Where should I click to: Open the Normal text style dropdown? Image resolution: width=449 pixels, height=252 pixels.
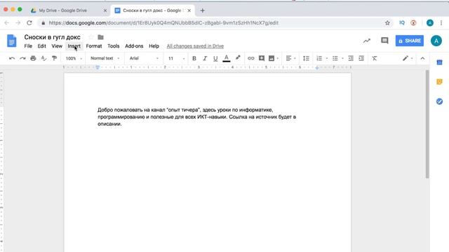(105, 58)
